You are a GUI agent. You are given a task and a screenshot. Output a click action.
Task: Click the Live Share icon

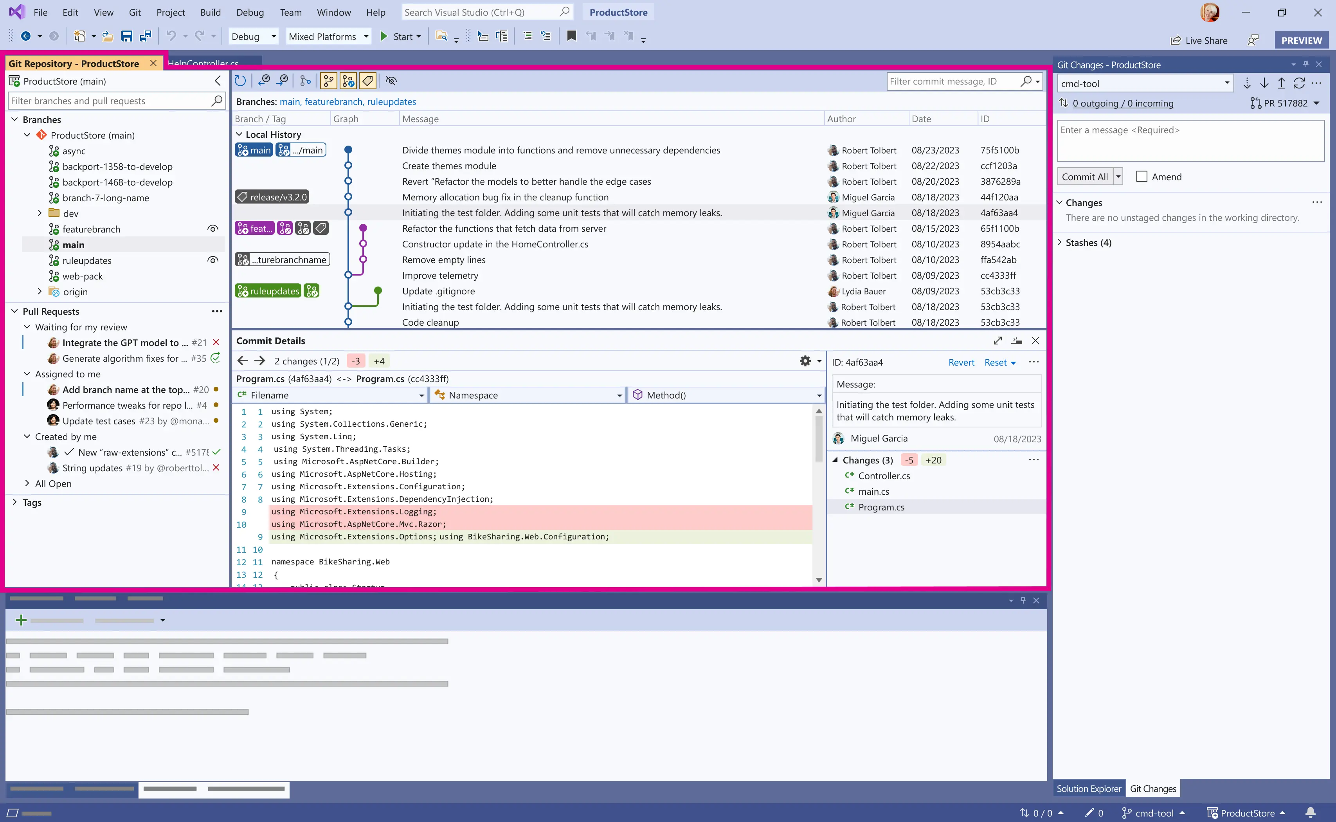[1175, 40]
